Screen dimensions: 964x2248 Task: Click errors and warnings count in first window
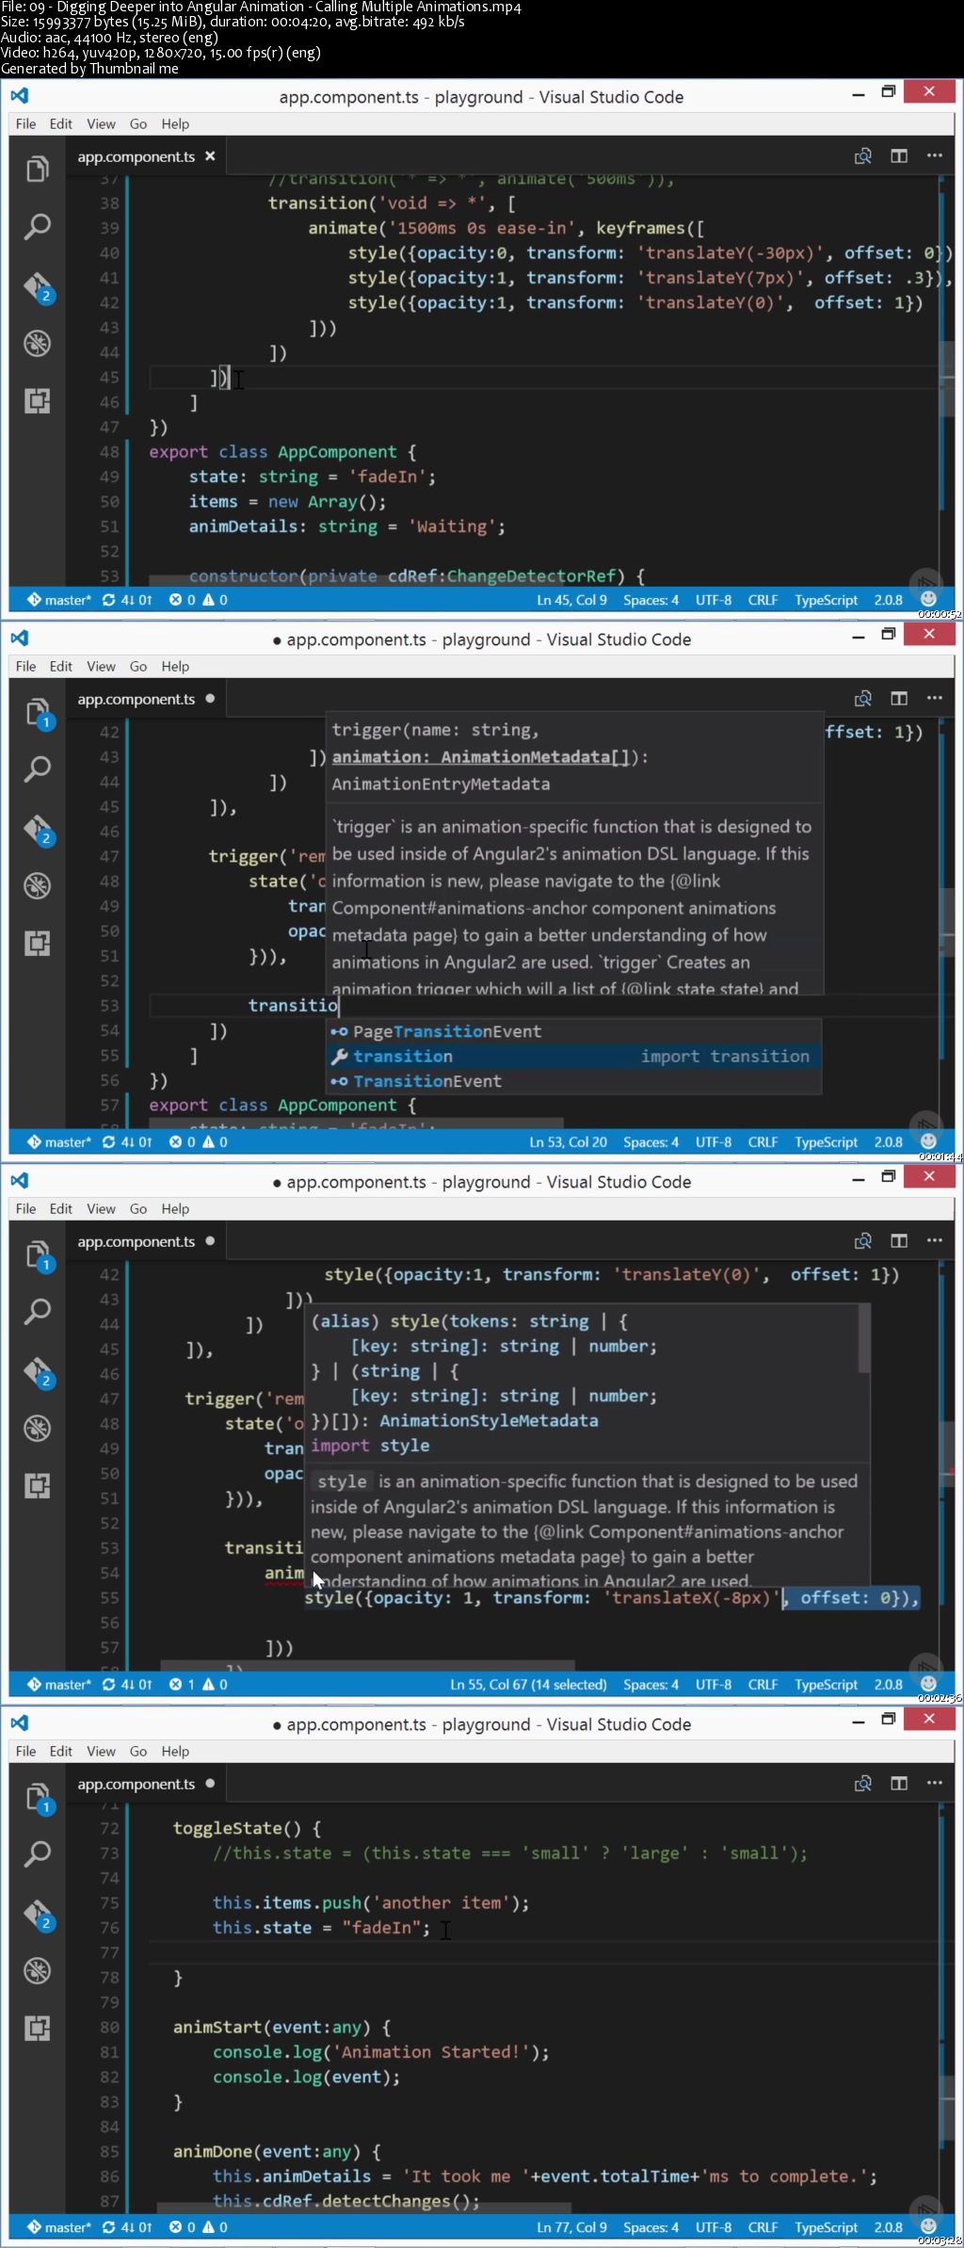pyautogui.click(x=198, y=600)
